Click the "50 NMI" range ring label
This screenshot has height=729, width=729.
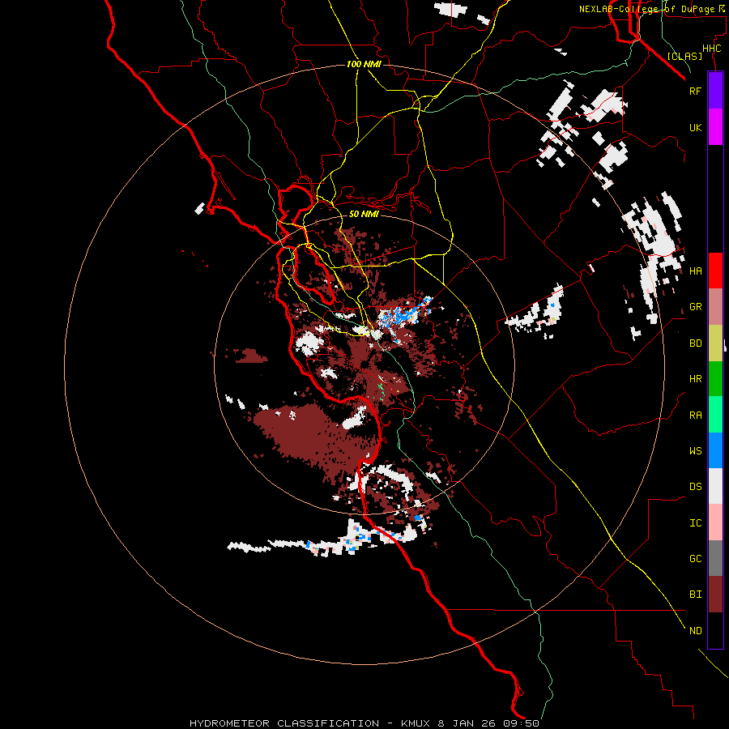(364, 214)
